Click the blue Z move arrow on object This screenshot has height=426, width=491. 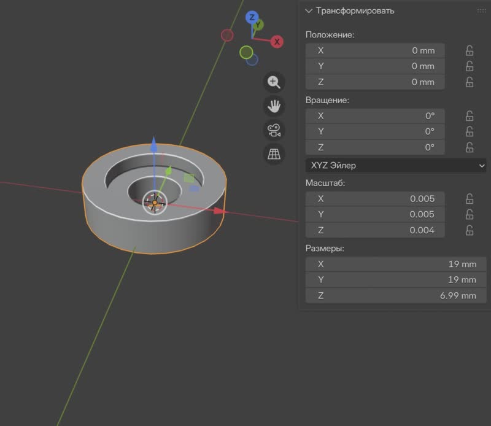154,149
